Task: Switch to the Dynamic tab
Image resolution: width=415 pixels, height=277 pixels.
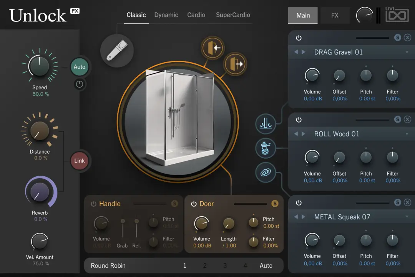Action: (166, 15)
